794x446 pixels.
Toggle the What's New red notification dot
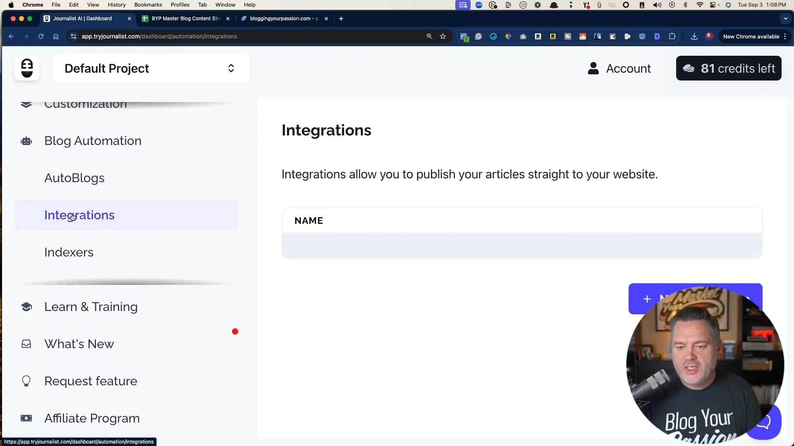(x=234, y=332)
